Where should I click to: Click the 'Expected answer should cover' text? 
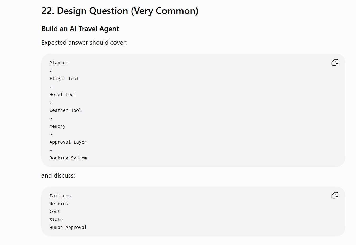point(84,43)
